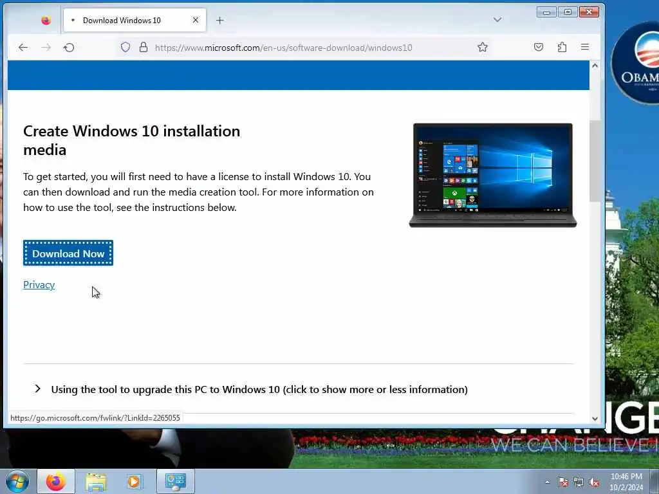Expand 'Using the tool to upgrade this PC' section
The width and height of the screenshot is (659, 494).
point(259,389)
